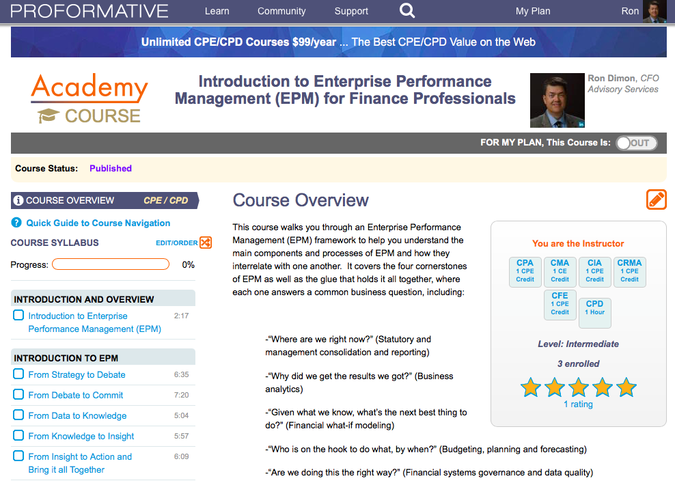Click the course progress bar
Viewport: 675px width, 483px height.
pyautogui.click(x=111, y=264)
